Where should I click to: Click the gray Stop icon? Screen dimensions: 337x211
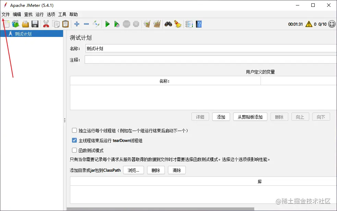pyautogui.click(x=127, y=24)
